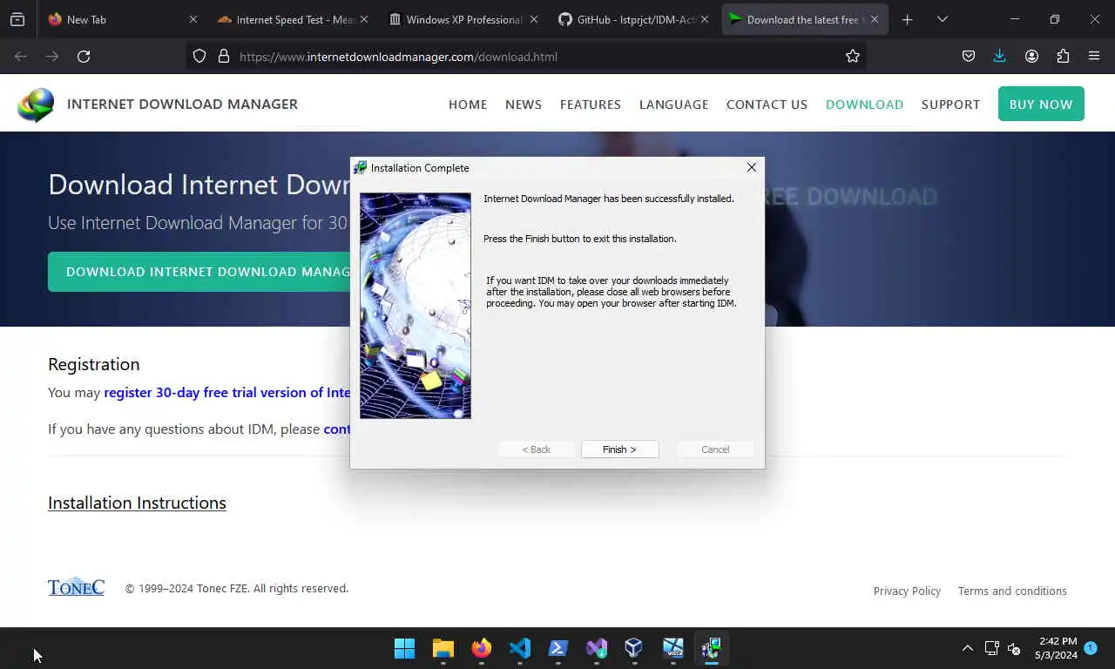The height and width of the screenshot is (669, 1115).
Task: Open File Explorer from taskbar
Action: (443, 648)
